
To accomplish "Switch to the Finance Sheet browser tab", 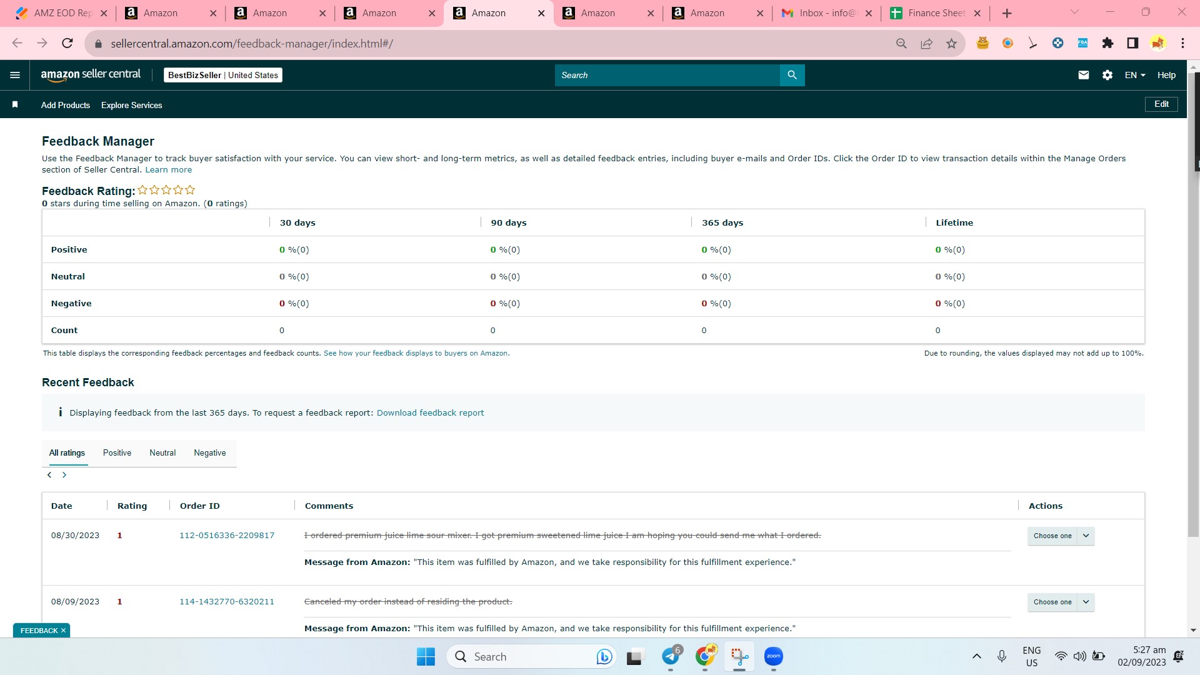I will 934,13.
